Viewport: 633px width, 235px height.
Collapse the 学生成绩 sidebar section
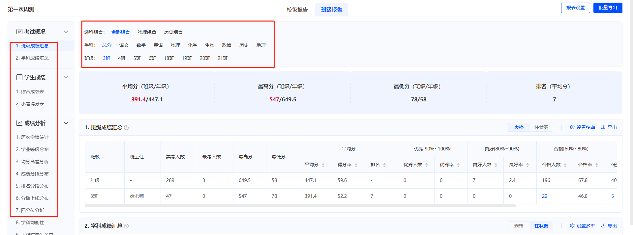coord(66,77)
